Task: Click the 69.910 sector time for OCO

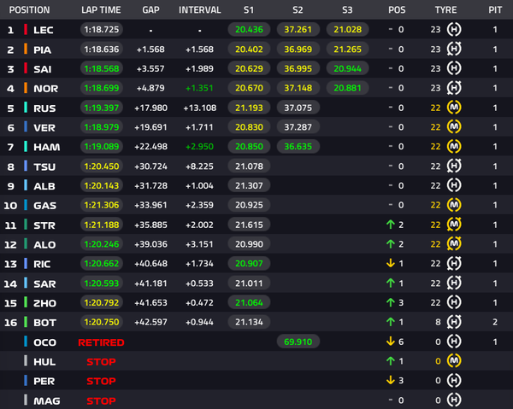Action: [x=298, y=342]
